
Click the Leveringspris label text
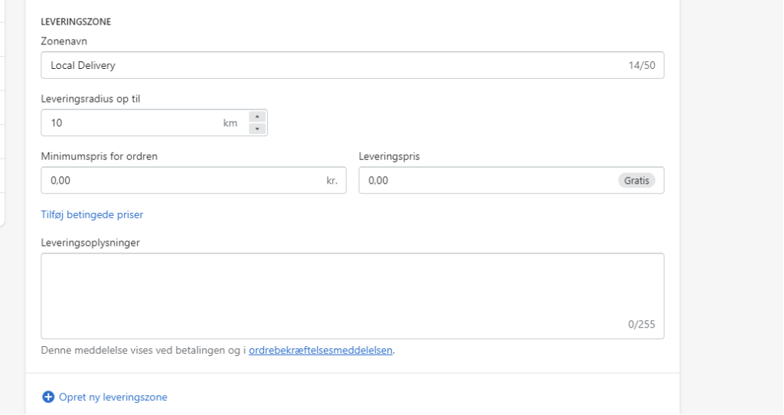point(389,156)
